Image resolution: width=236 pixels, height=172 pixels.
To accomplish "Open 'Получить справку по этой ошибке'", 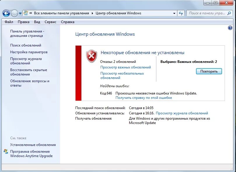I will point(144,98).
